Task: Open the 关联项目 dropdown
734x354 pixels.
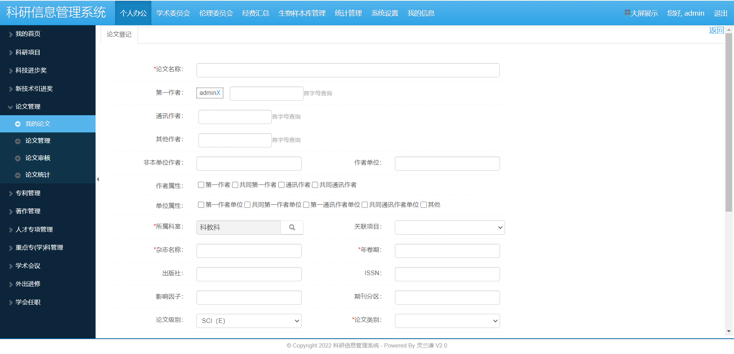Action: [x=450, y=227]
